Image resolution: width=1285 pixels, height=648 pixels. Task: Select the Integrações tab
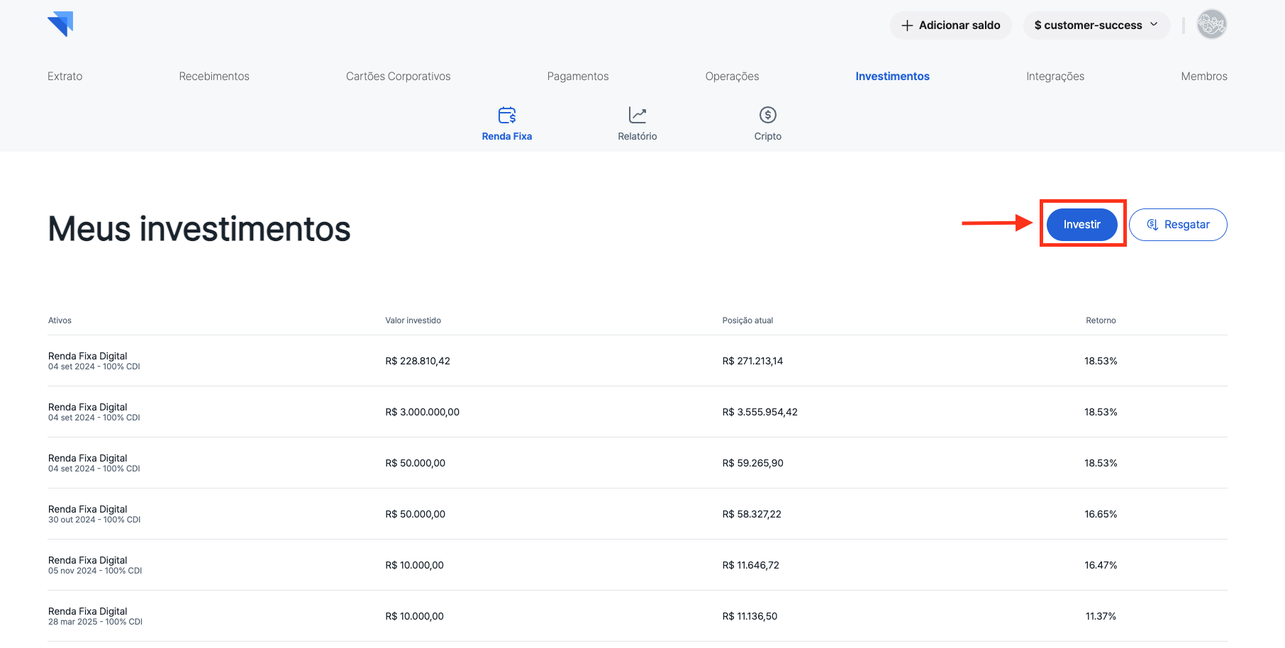point(1055,77)
